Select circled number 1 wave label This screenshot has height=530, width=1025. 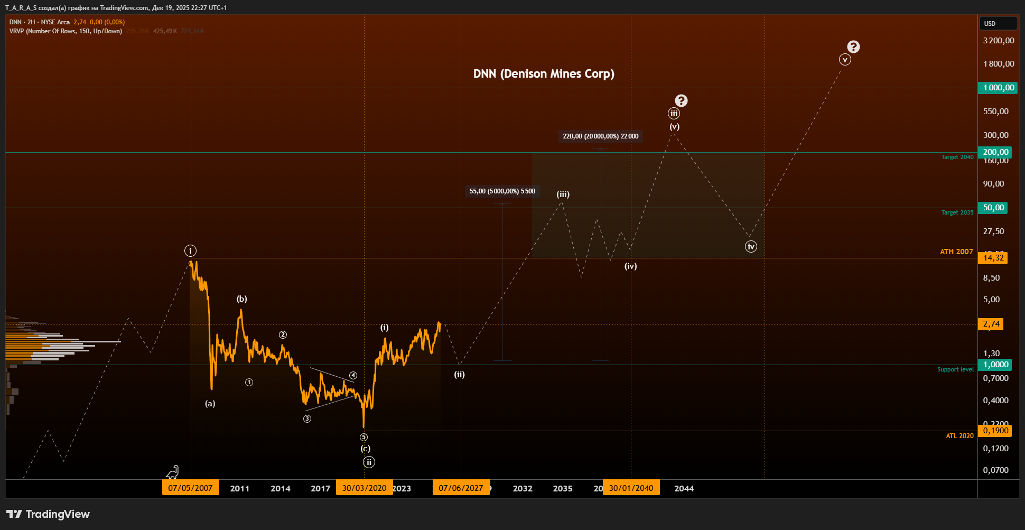pyautogui.click(x=249, y=382)
